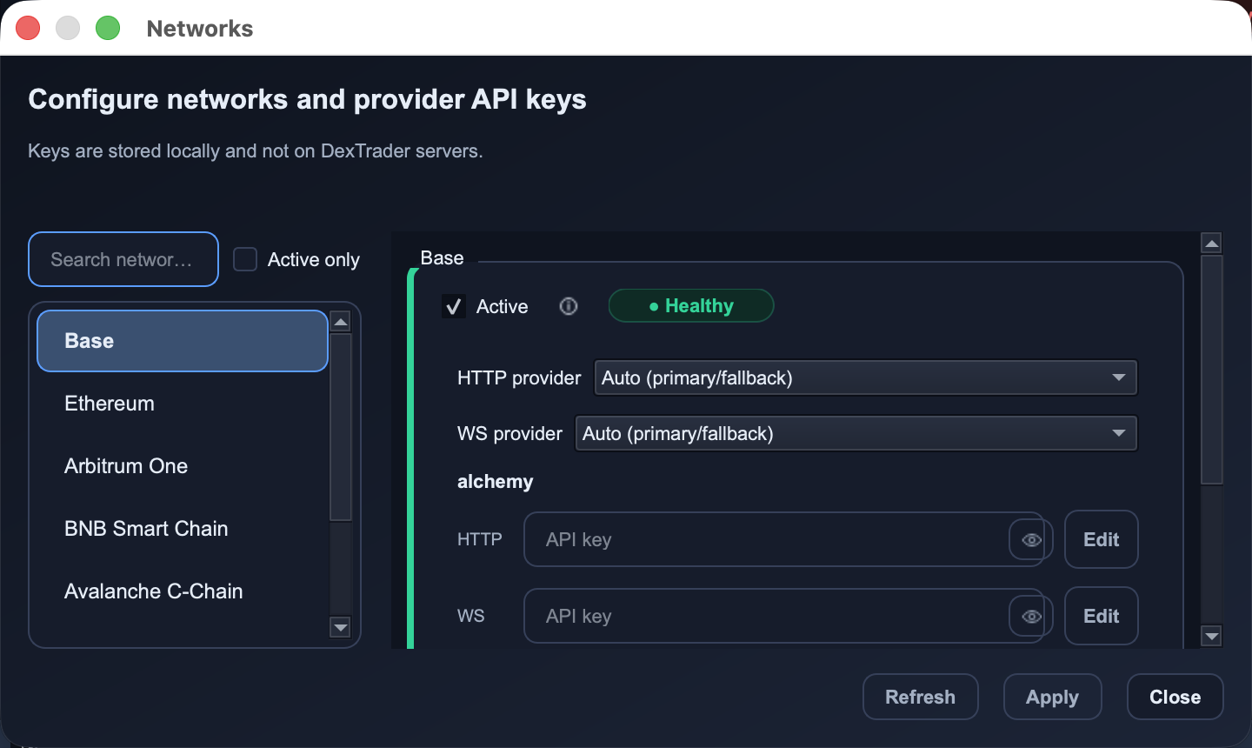Click the WS provider dropdown arrow
The width and height of the screenshot is (1252, 748).
(x=1119, y=433)
